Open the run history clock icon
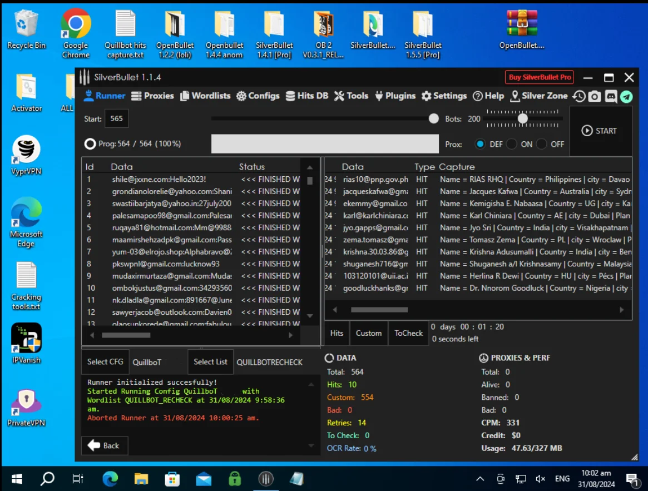Image resolution: width=648 pixels, height=491 pixels. pos(578,96)
